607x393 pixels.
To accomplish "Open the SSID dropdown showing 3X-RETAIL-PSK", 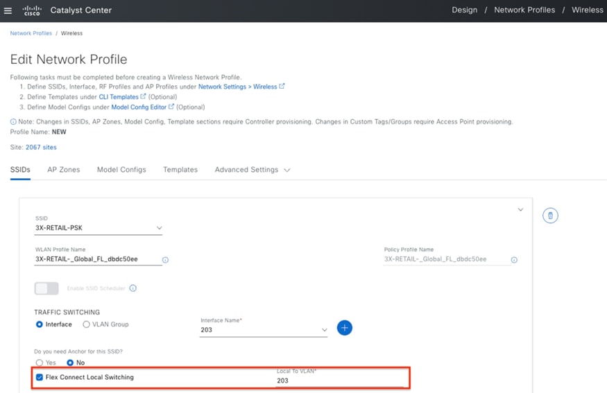I will tap(99, 228).
